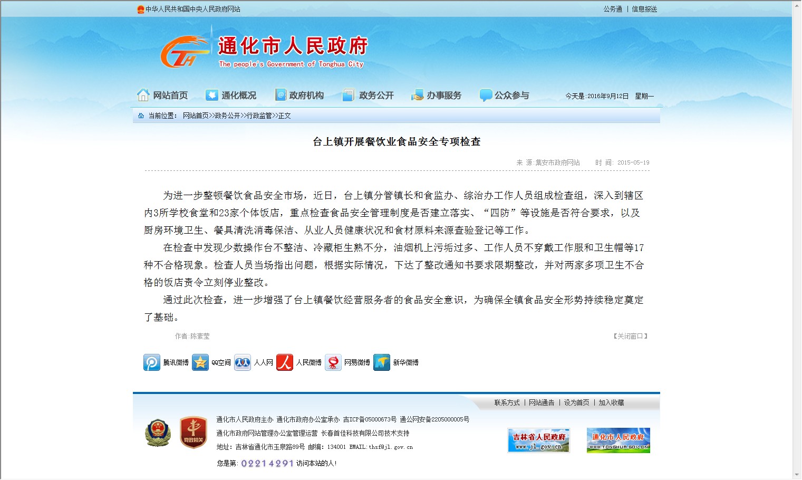Open the 网站首页 navigation menu item

163,95
